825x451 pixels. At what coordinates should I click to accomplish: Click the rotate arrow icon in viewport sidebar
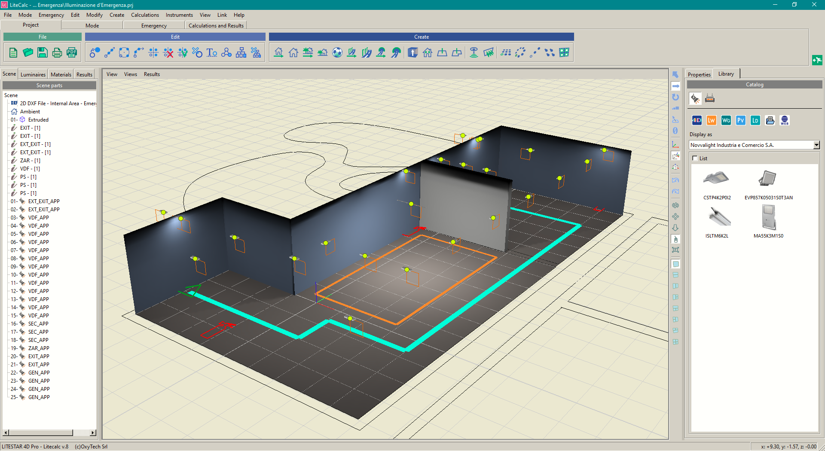coord(675,97)
